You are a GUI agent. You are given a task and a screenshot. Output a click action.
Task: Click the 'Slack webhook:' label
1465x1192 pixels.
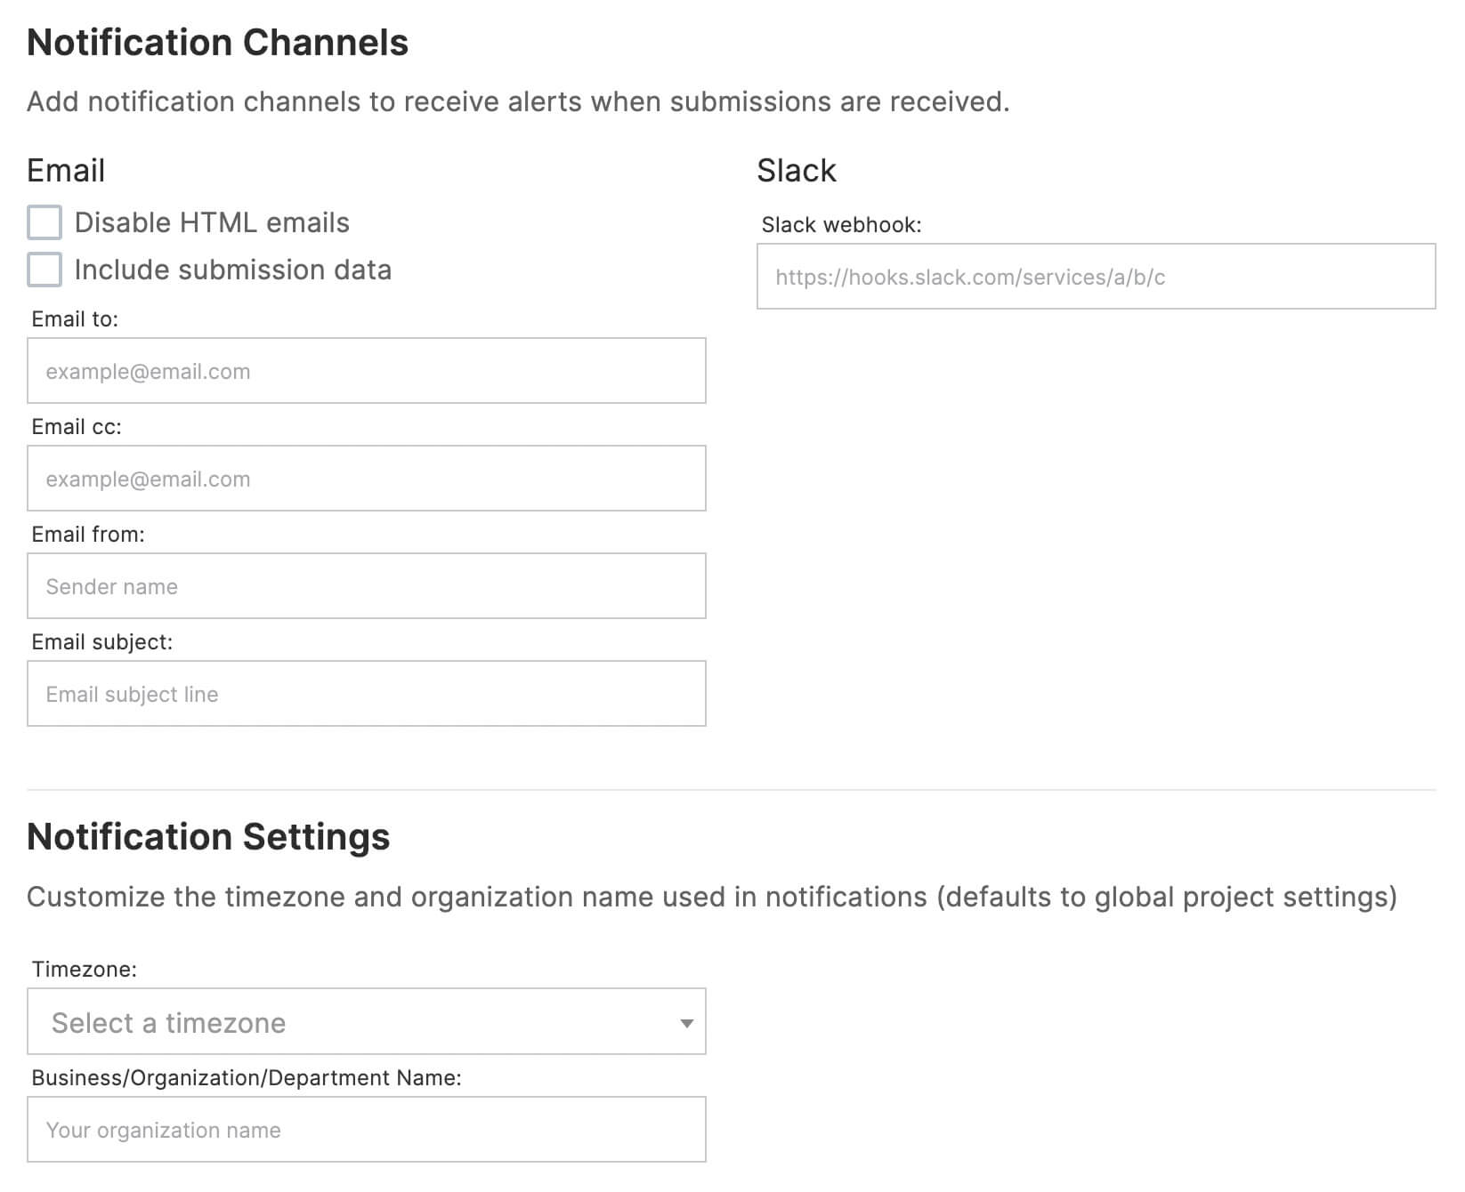[x=842, y=225]
